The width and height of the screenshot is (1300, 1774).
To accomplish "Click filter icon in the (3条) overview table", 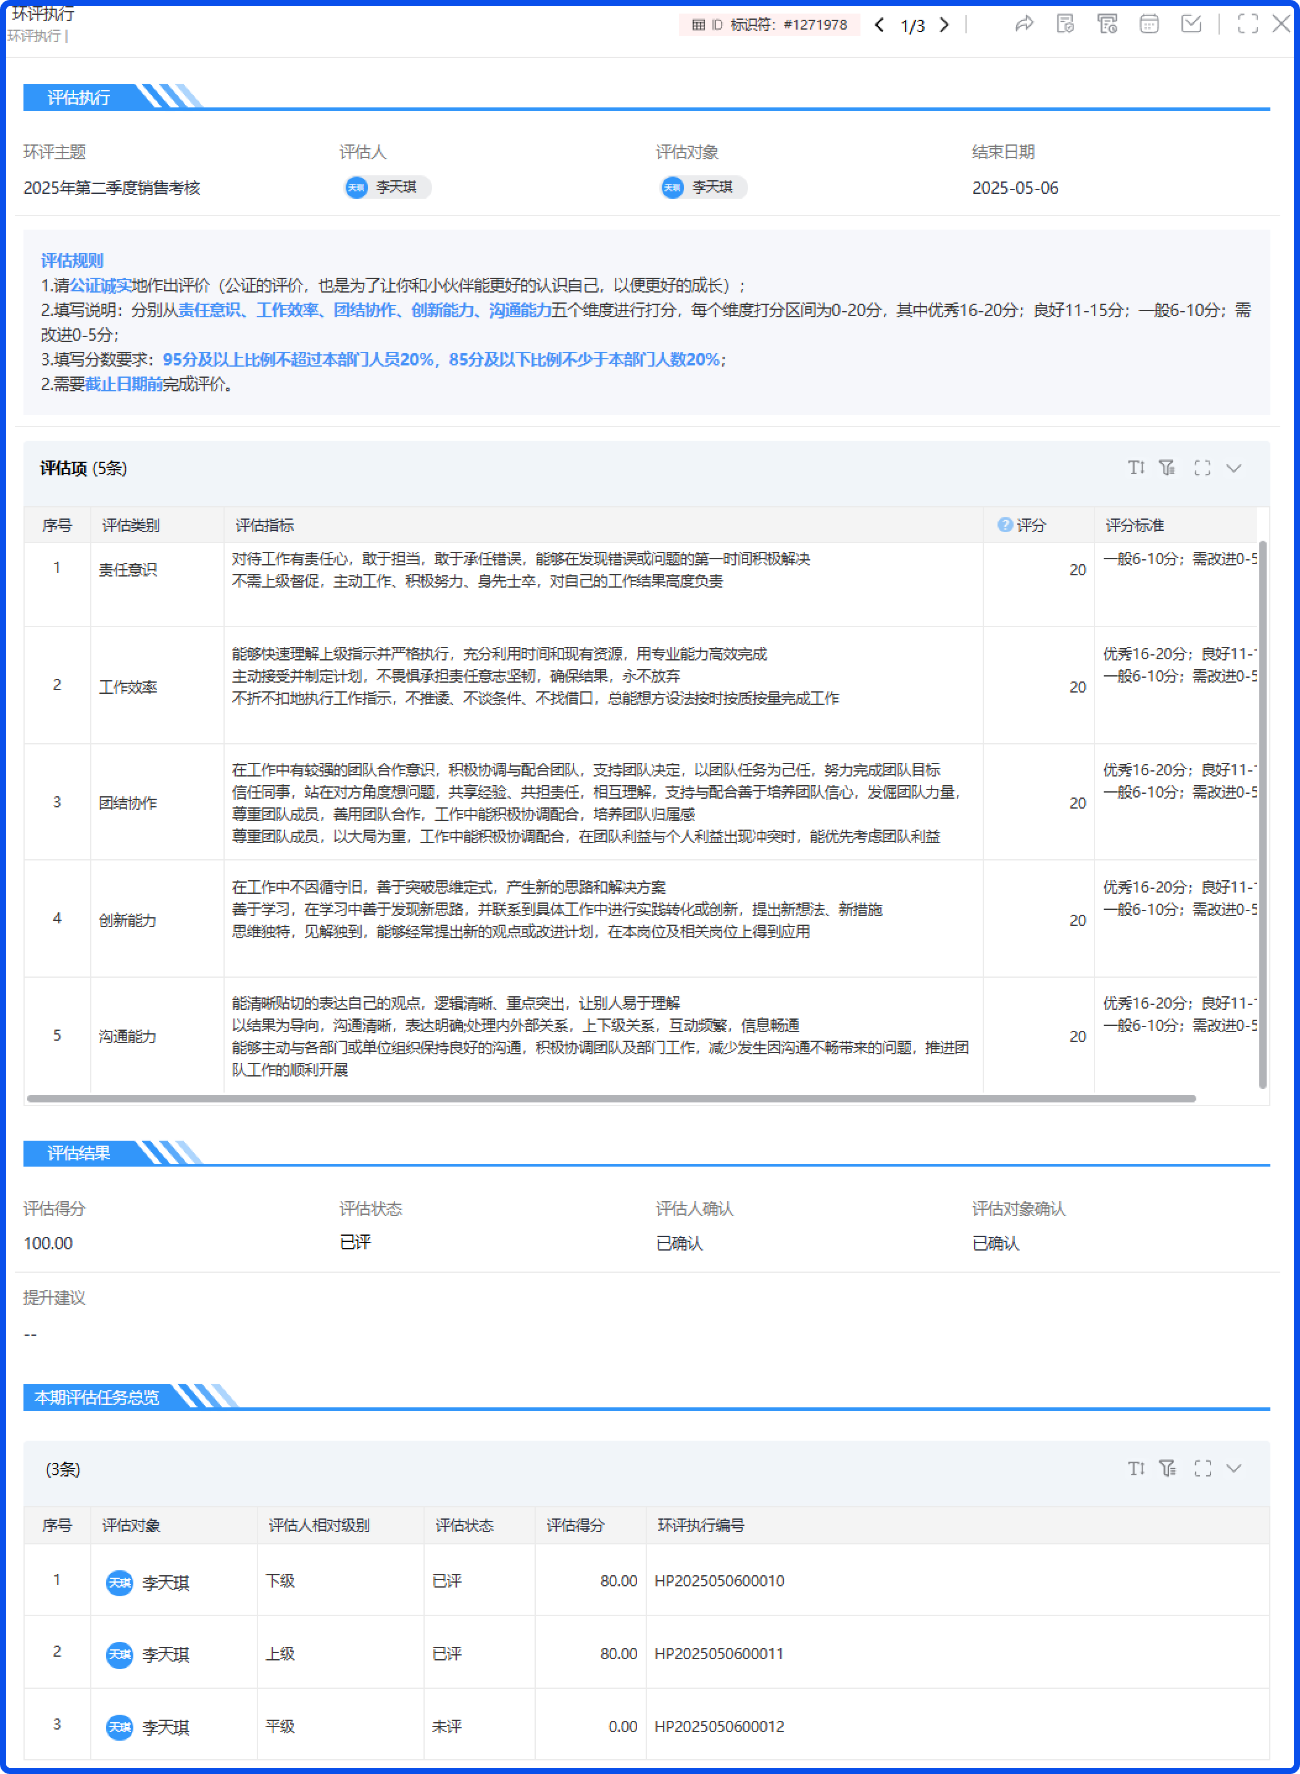I will click(1167, 1468).
